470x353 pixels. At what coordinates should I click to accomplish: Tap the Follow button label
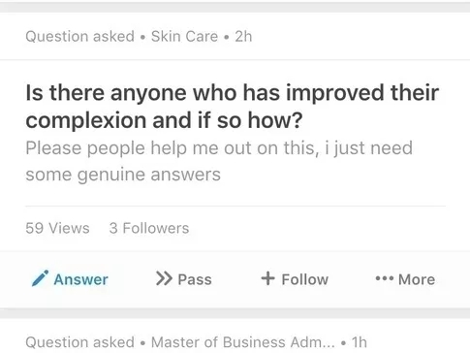[x=305, y=279]
